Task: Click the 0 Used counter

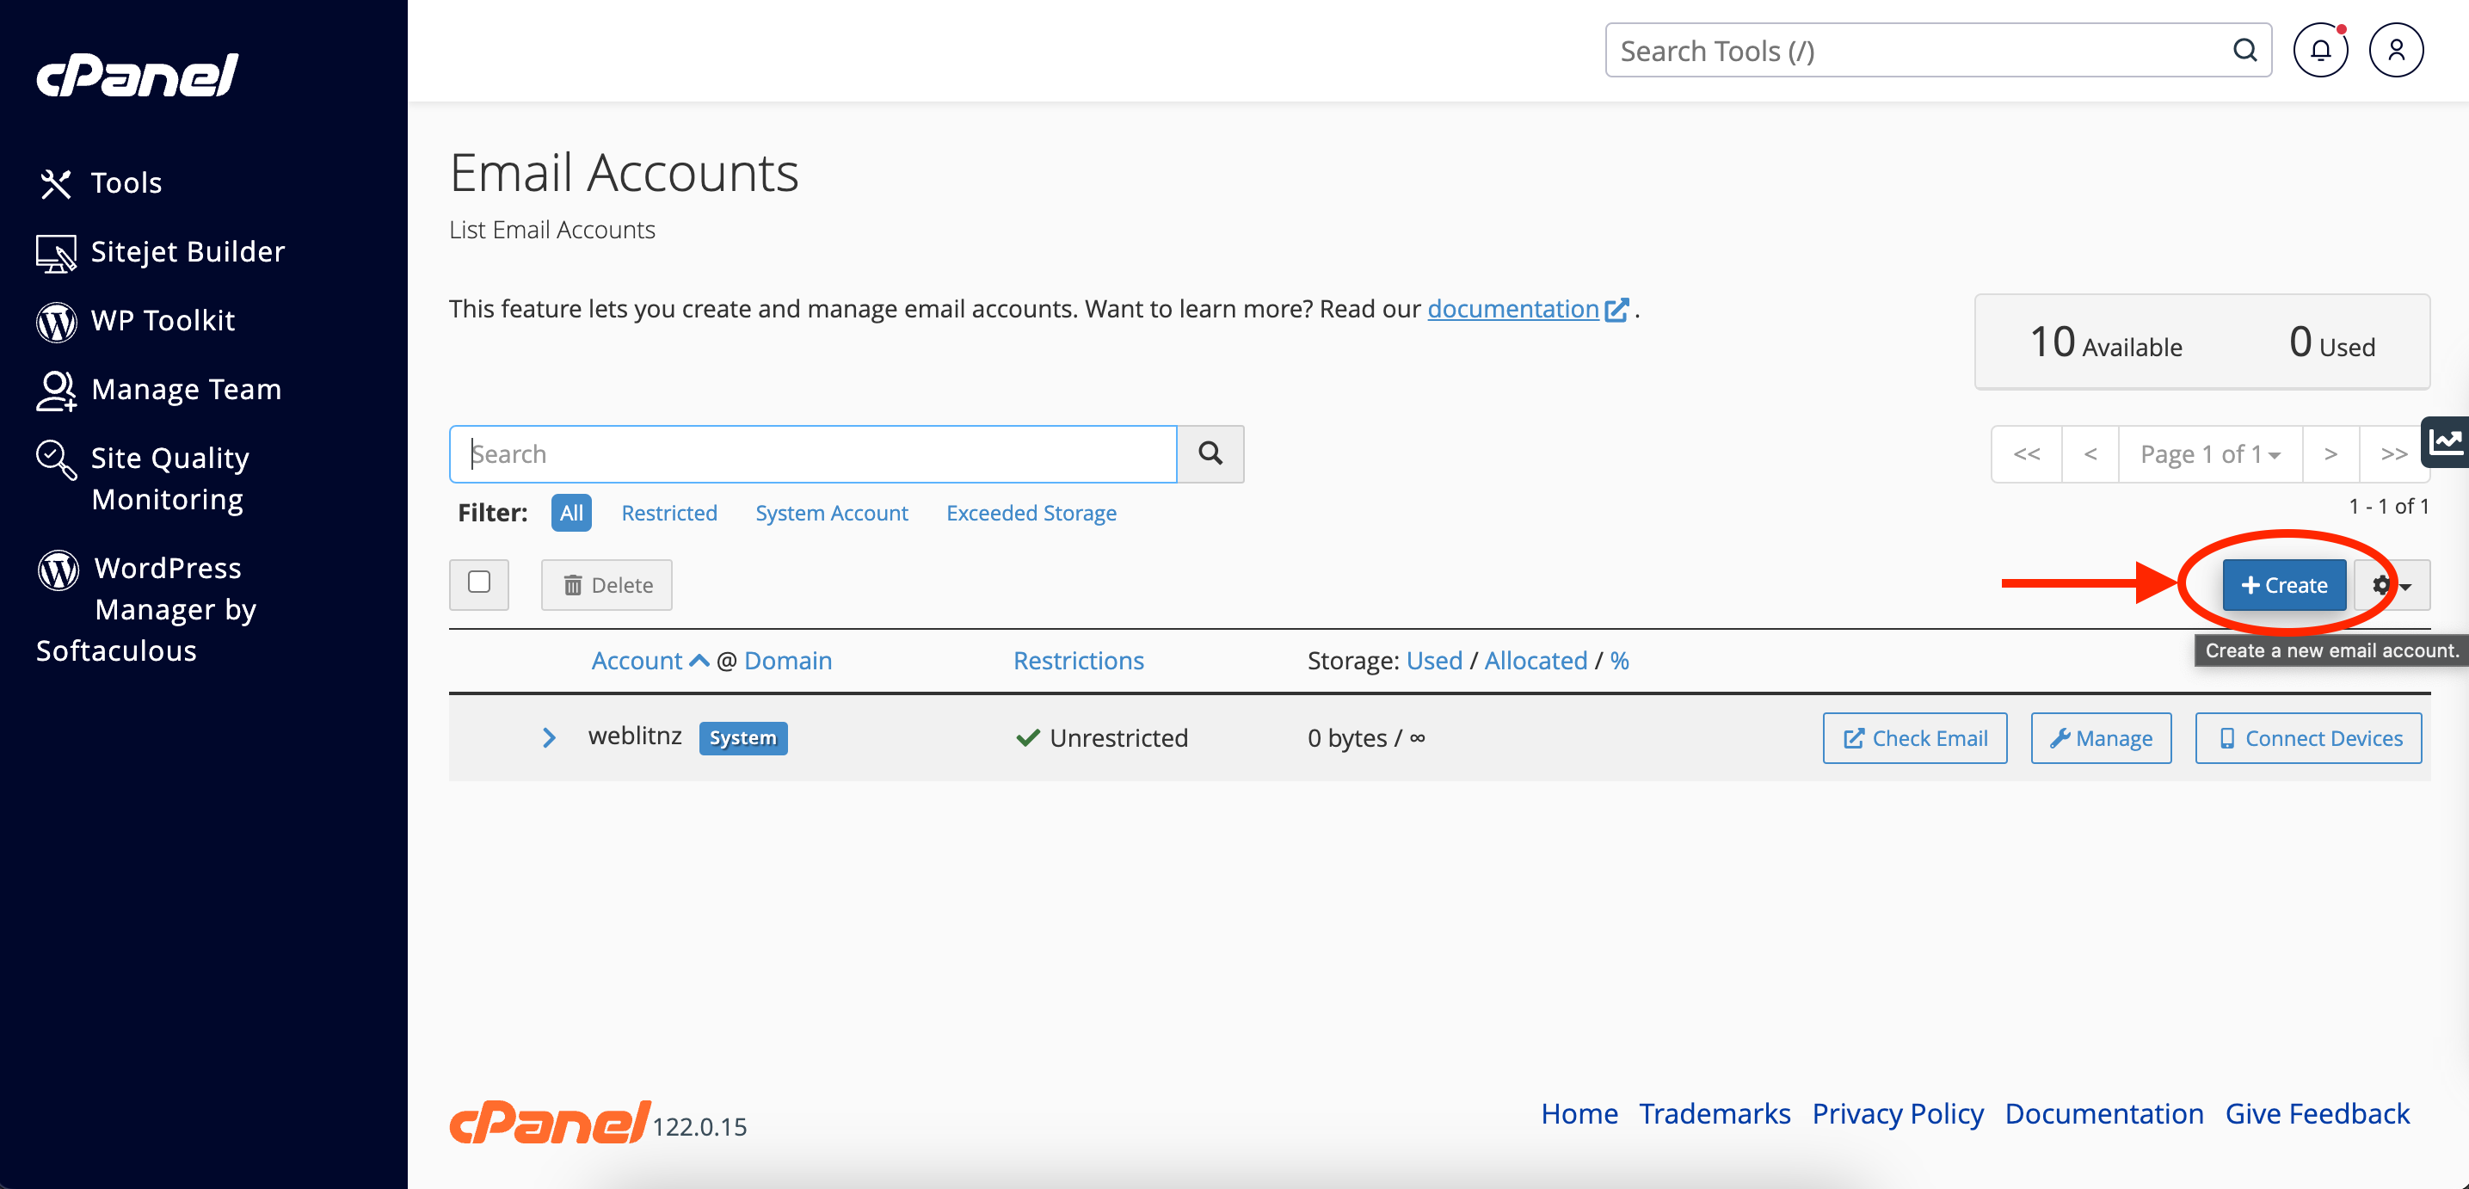Action: 2331,342
